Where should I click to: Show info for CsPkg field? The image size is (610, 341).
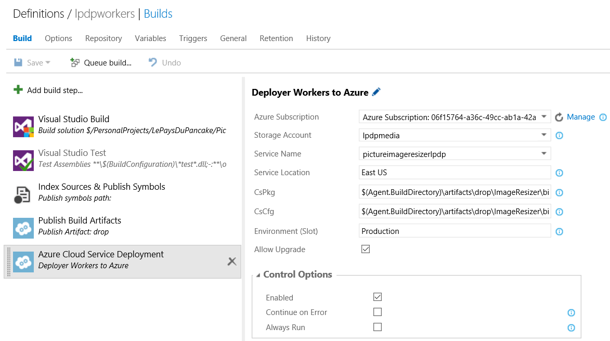point(560,192)
